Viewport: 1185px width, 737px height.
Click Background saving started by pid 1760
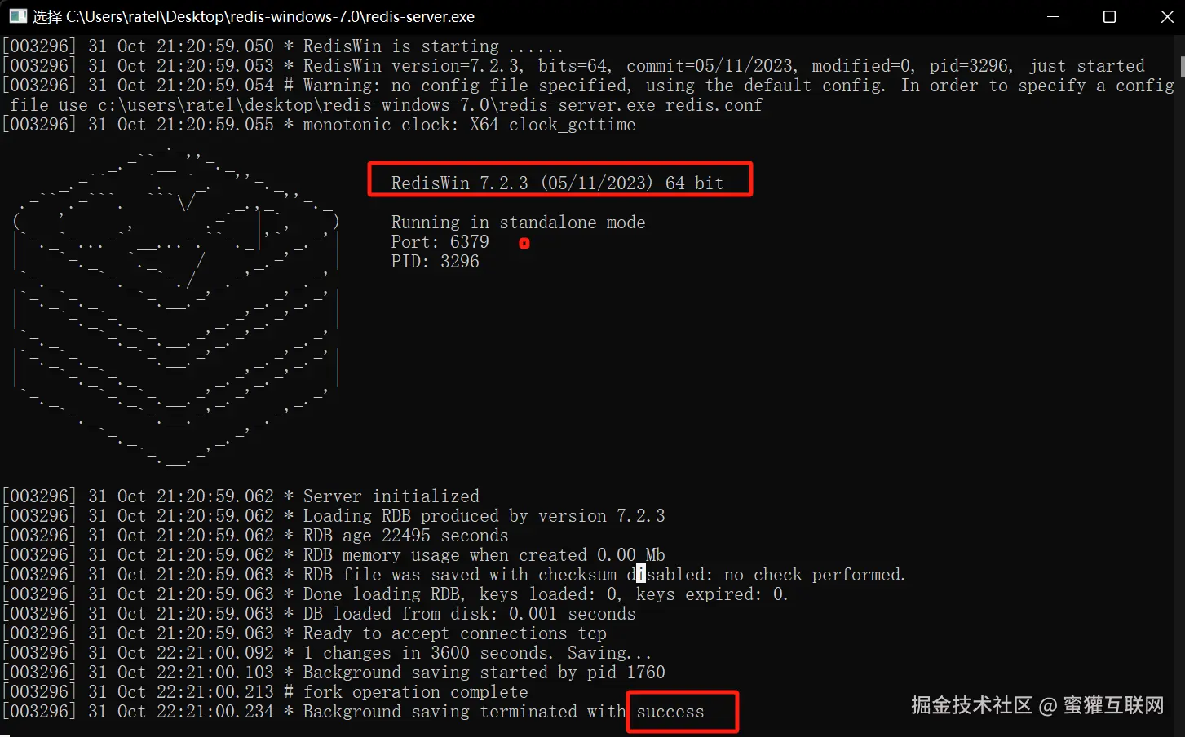click(x=484, y=673)
